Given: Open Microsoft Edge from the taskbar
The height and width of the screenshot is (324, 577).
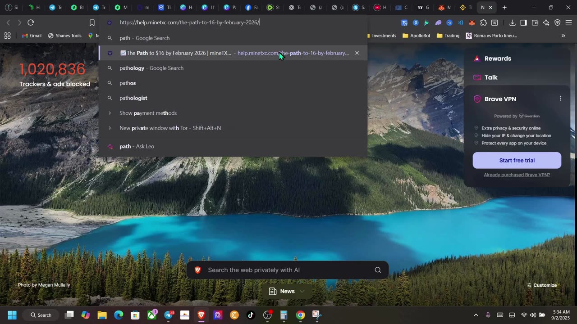Looking at the screenshot, I should 119,315.
